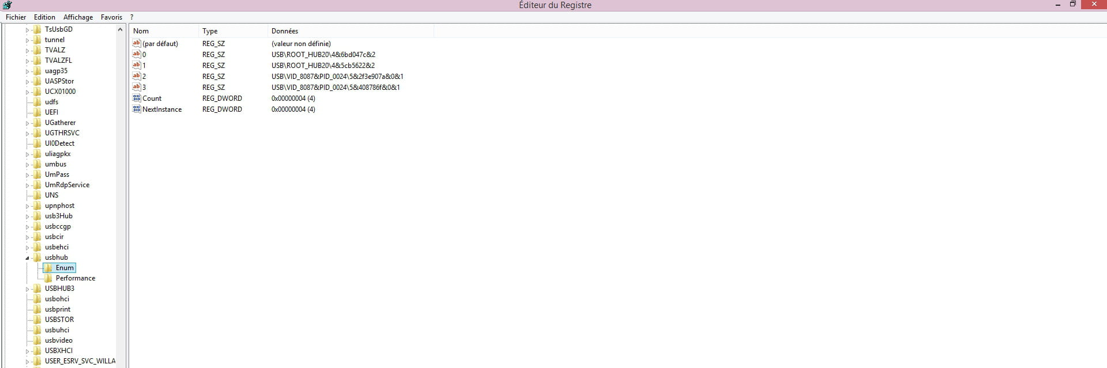Screen dimensions: 1107x368
Task: Click the folder icon of tunnel key
Action: pos(37,40)
